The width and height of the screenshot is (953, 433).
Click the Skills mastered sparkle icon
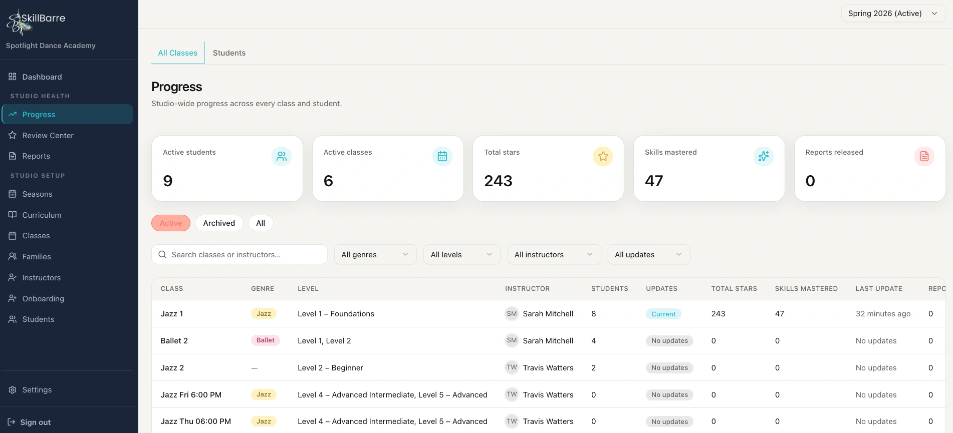pos(764,156)
